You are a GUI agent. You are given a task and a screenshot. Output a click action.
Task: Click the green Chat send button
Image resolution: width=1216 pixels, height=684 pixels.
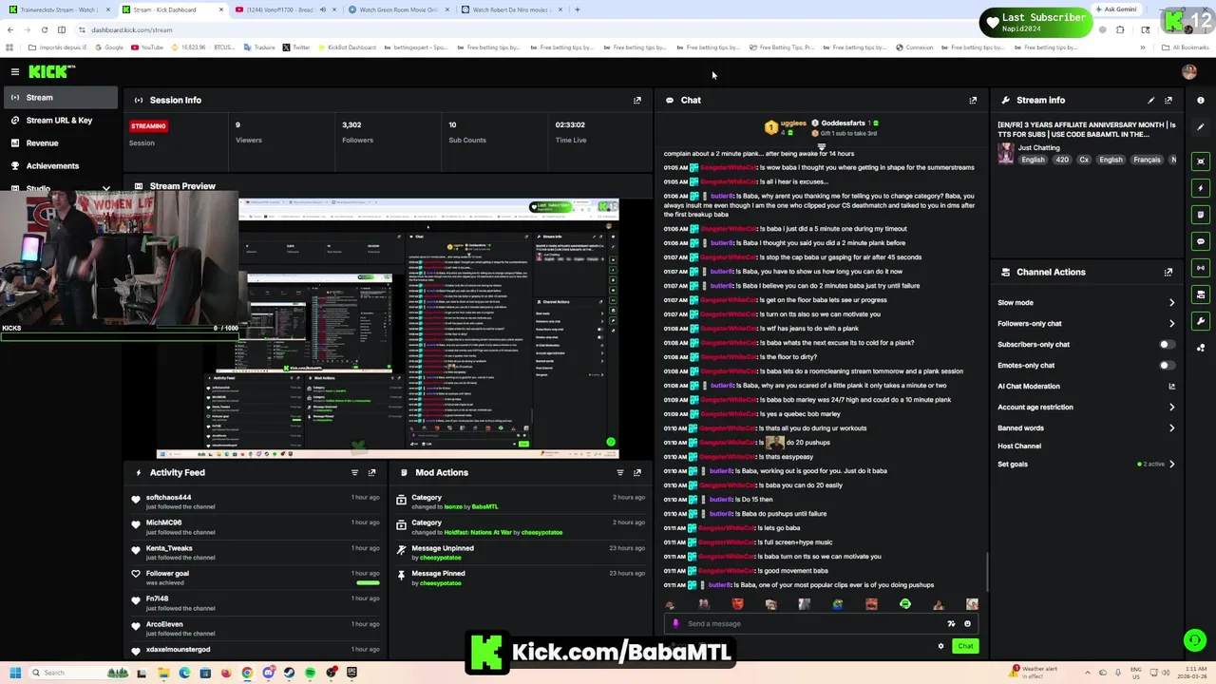965,646
